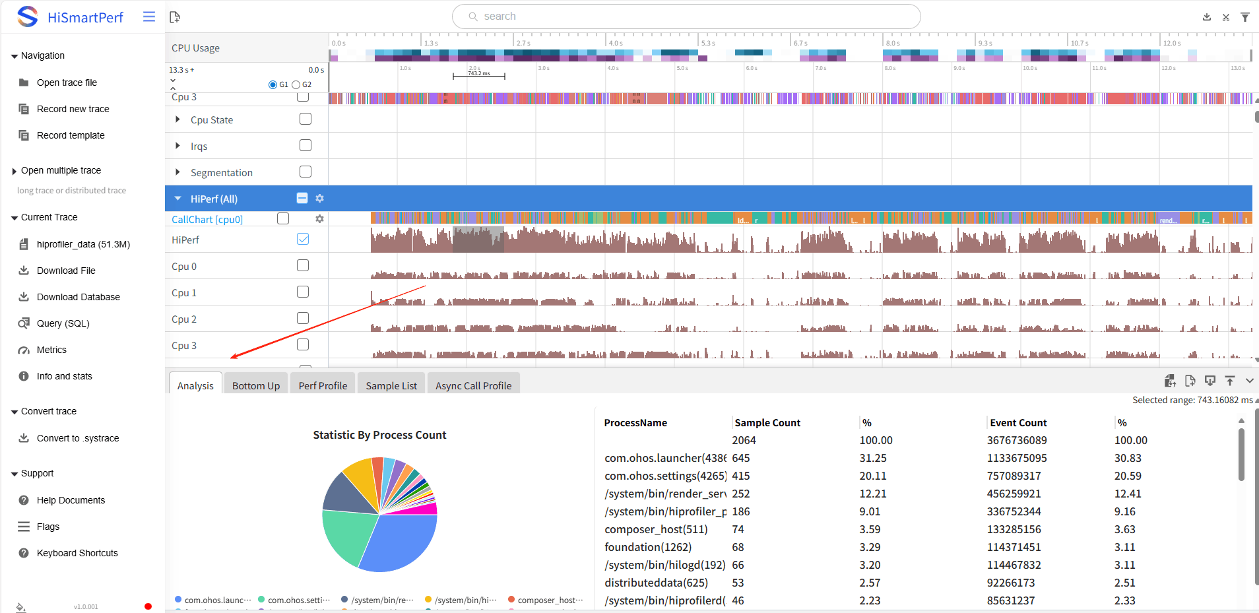Open HiPerf (All) settings gear
This screenshot has width=1259, height=613.
[319, 199]
